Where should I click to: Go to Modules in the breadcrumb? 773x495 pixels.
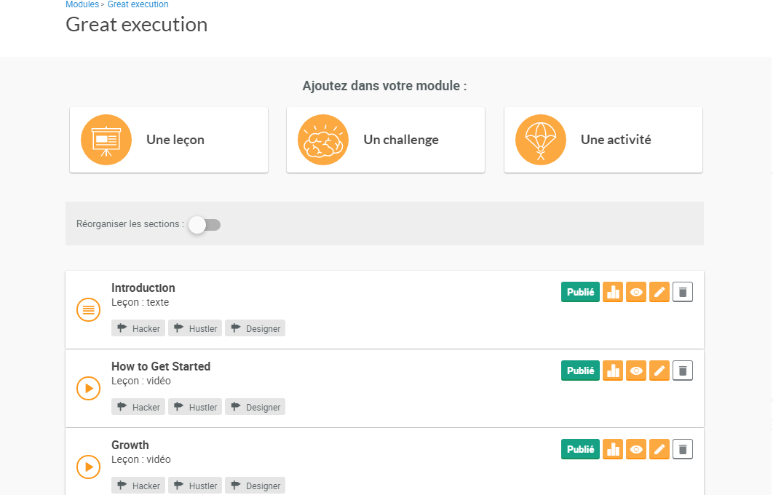tap(82, 4)
